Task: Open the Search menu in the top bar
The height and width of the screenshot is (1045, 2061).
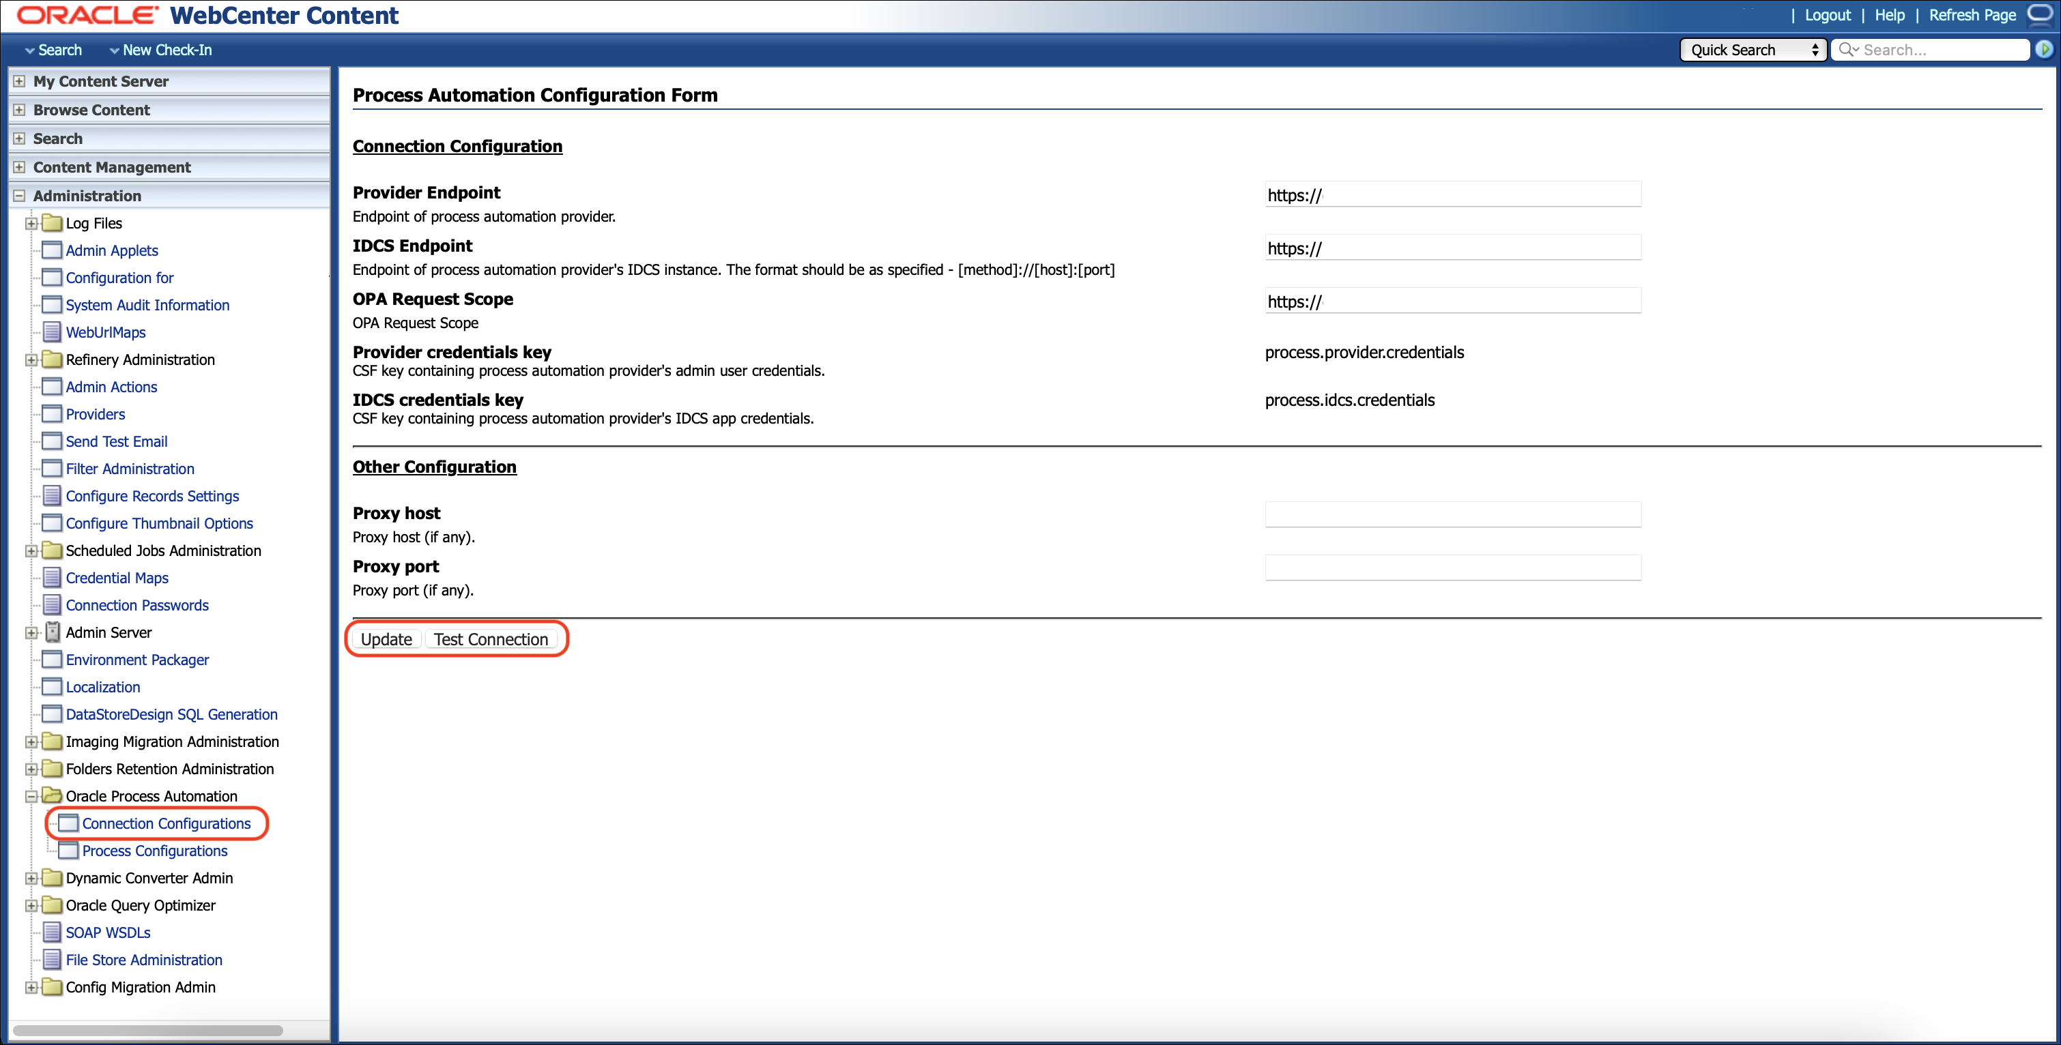Action: pos(53,50)
